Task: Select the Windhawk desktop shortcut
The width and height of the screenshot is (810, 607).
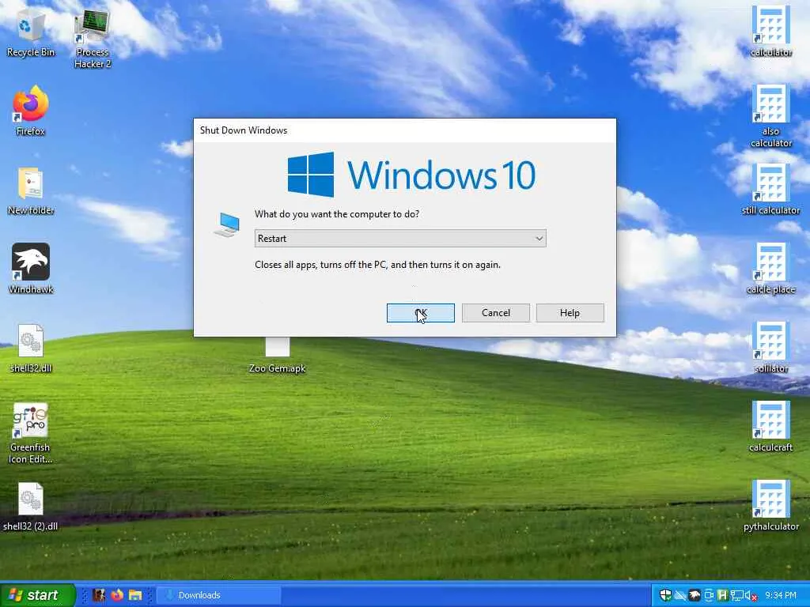Action: click(31, 269)
